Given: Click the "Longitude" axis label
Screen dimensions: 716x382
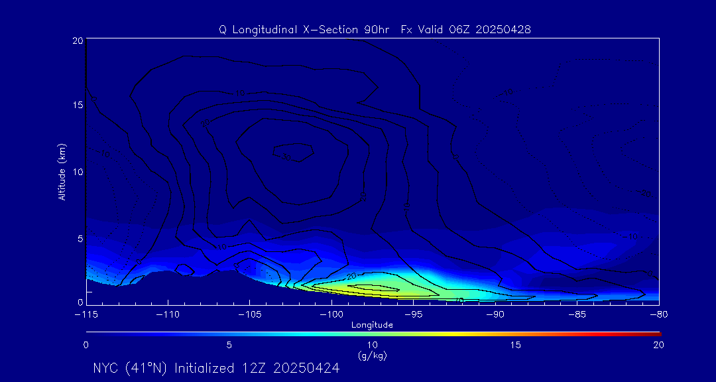Looking at the screenshot, I should tap(372, 325).
